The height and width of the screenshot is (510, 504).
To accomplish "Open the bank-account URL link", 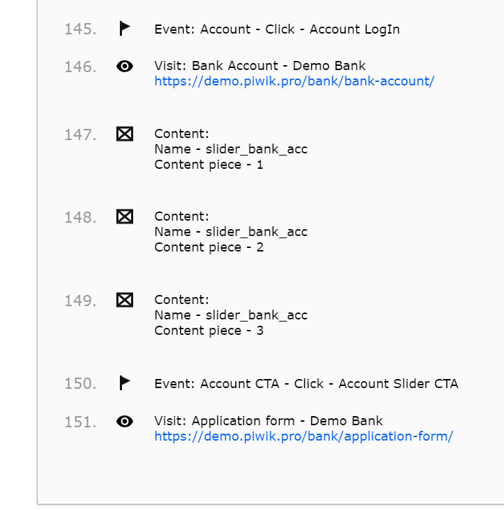I will 294,81.
